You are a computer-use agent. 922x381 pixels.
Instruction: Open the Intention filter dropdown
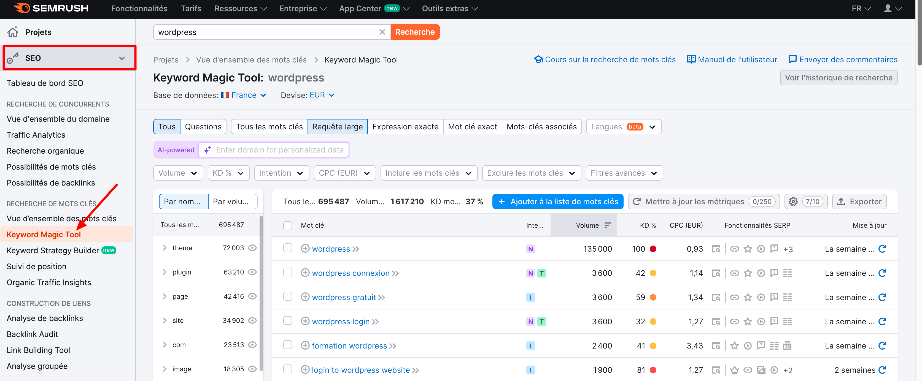pyautogui.click(x=281, y=173)
